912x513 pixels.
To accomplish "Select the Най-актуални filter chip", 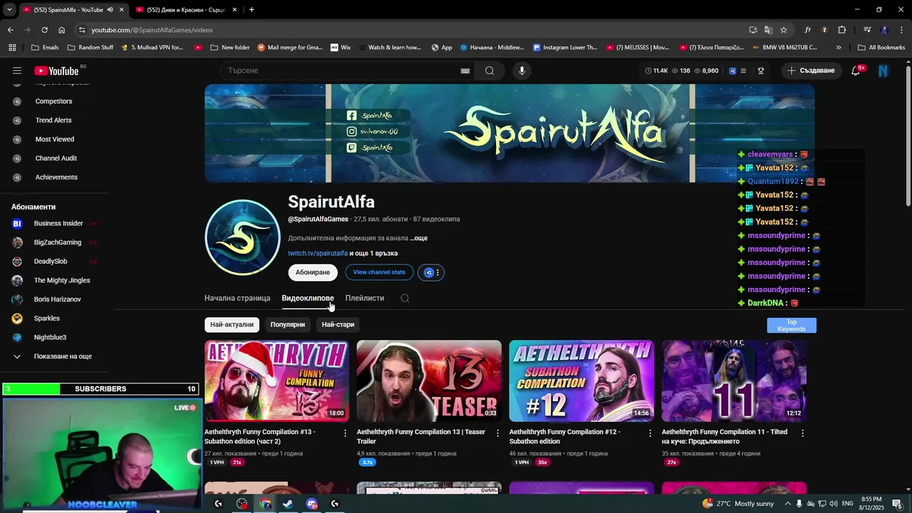I will [x=232, y=325].
